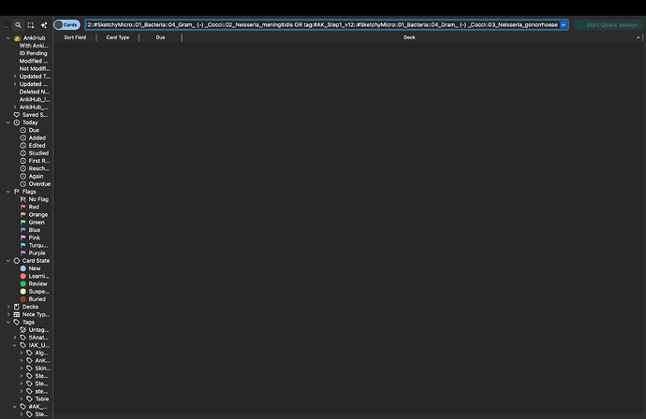Sort by the Card Type column header

[118, 37]
